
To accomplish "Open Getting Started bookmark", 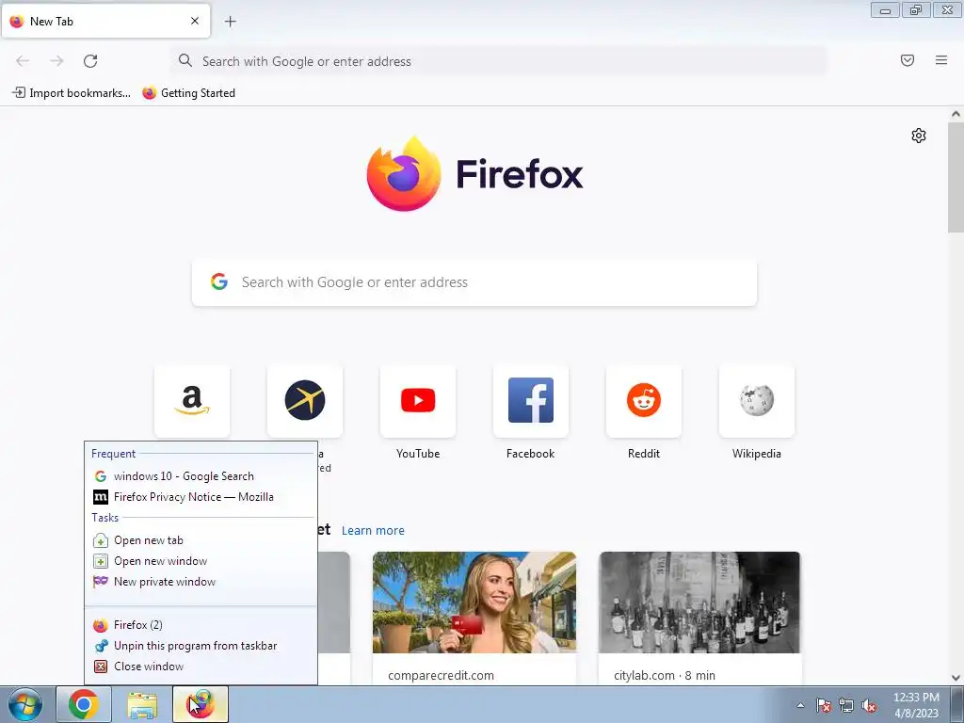I will pos(188,93).
